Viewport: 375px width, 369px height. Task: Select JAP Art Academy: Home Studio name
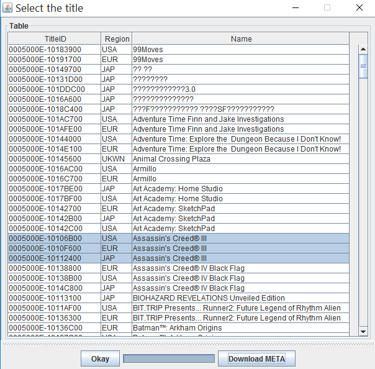[241, 189]
